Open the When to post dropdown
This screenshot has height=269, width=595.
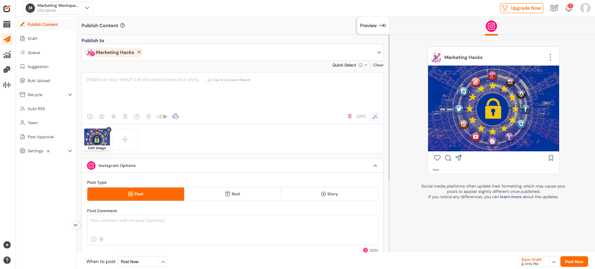143,262
